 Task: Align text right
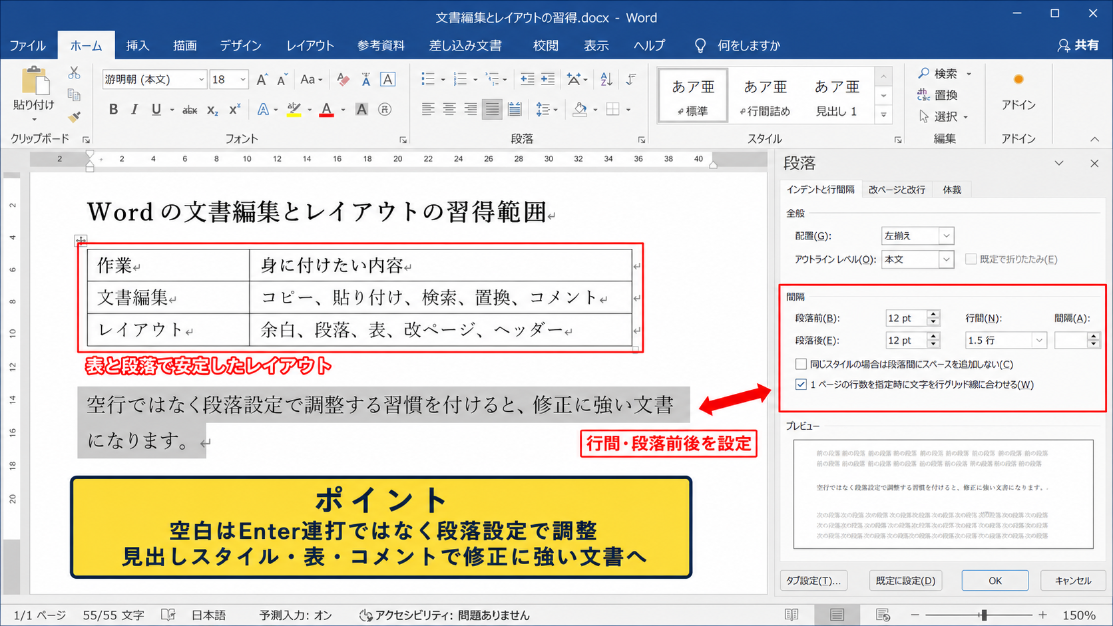coord(471,109)
